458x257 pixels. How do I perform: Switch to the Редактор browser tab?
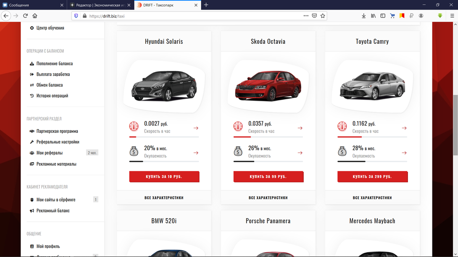tap(100, 5)
